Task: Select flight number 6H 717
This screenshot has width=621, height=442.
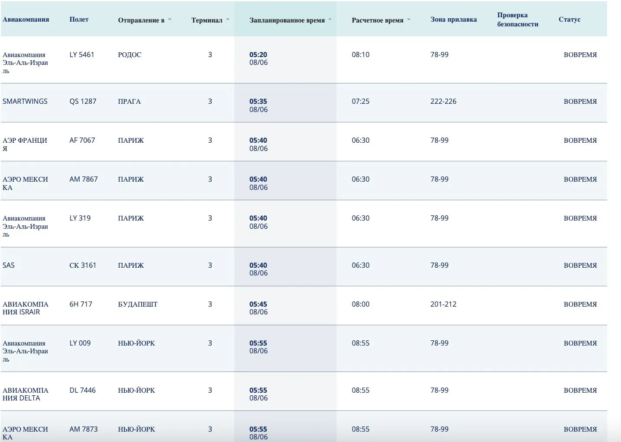Action: click(81, 304)
